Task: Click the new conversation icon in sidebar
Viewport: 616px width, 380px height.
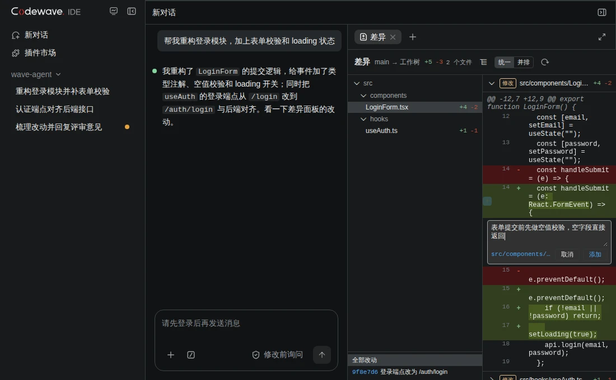Action: 16,35
